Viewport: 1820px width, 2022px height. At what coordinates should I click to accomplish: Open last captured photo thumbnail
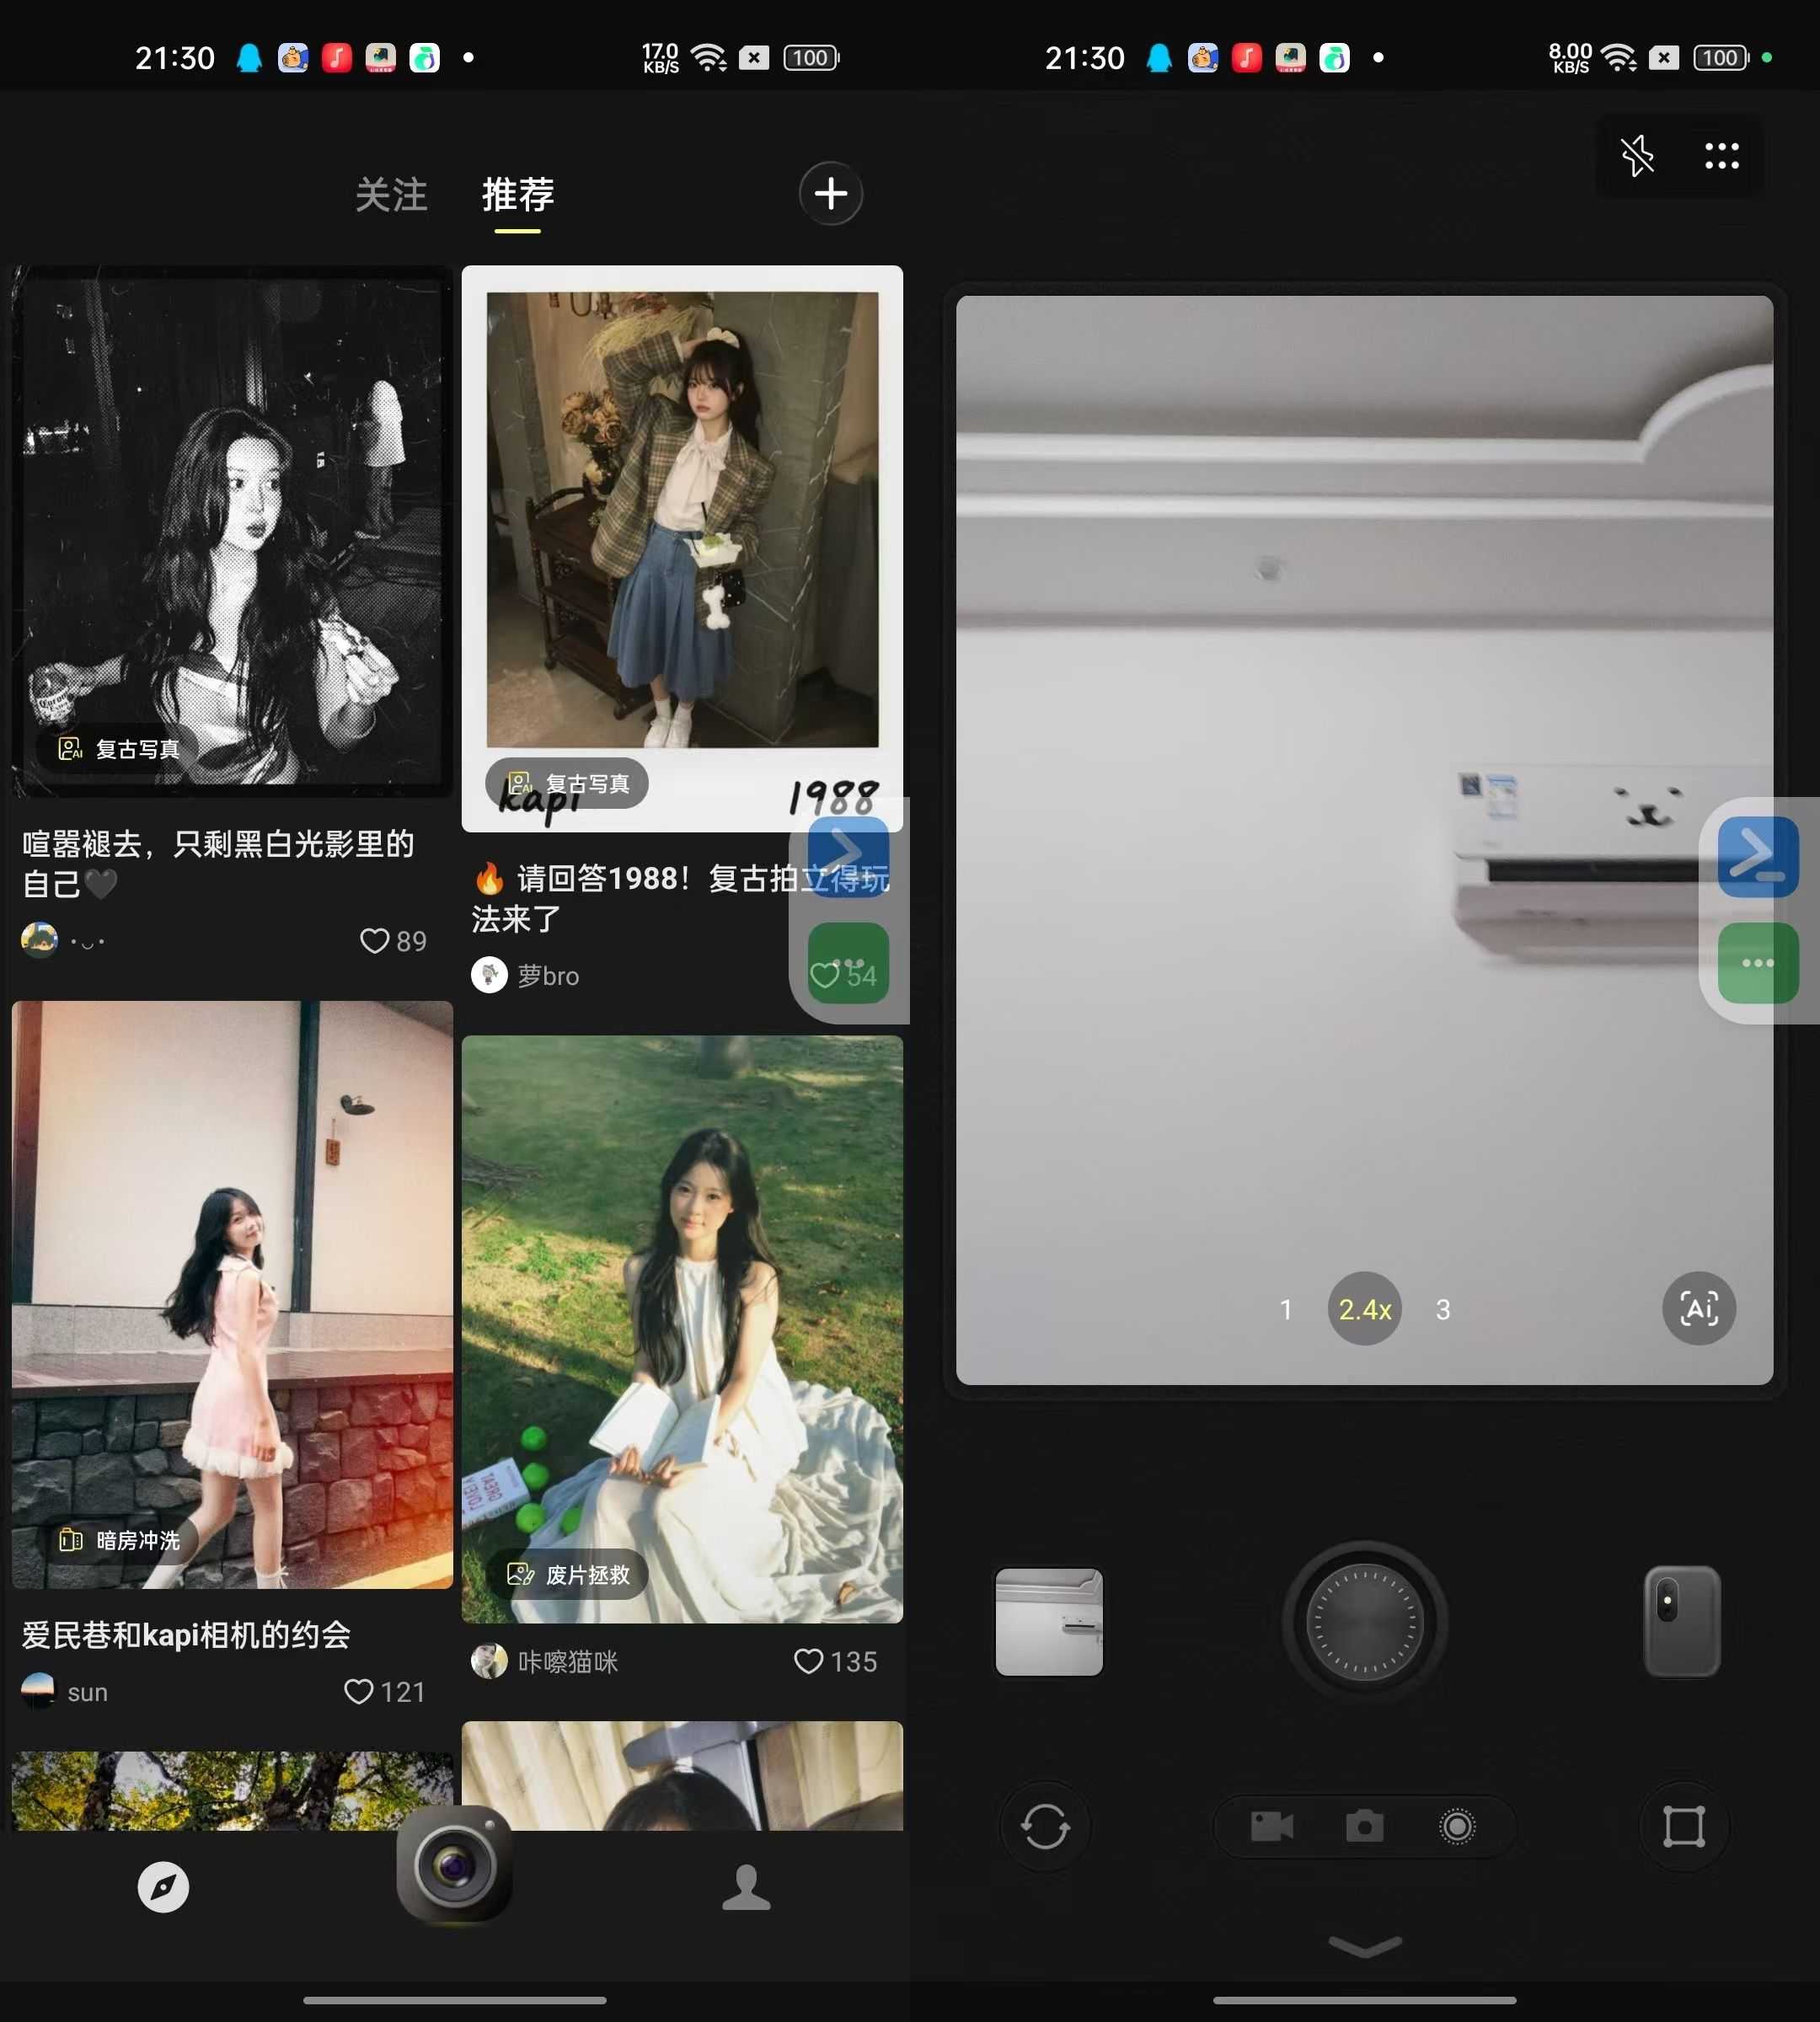click(x=1049, y=1621)
